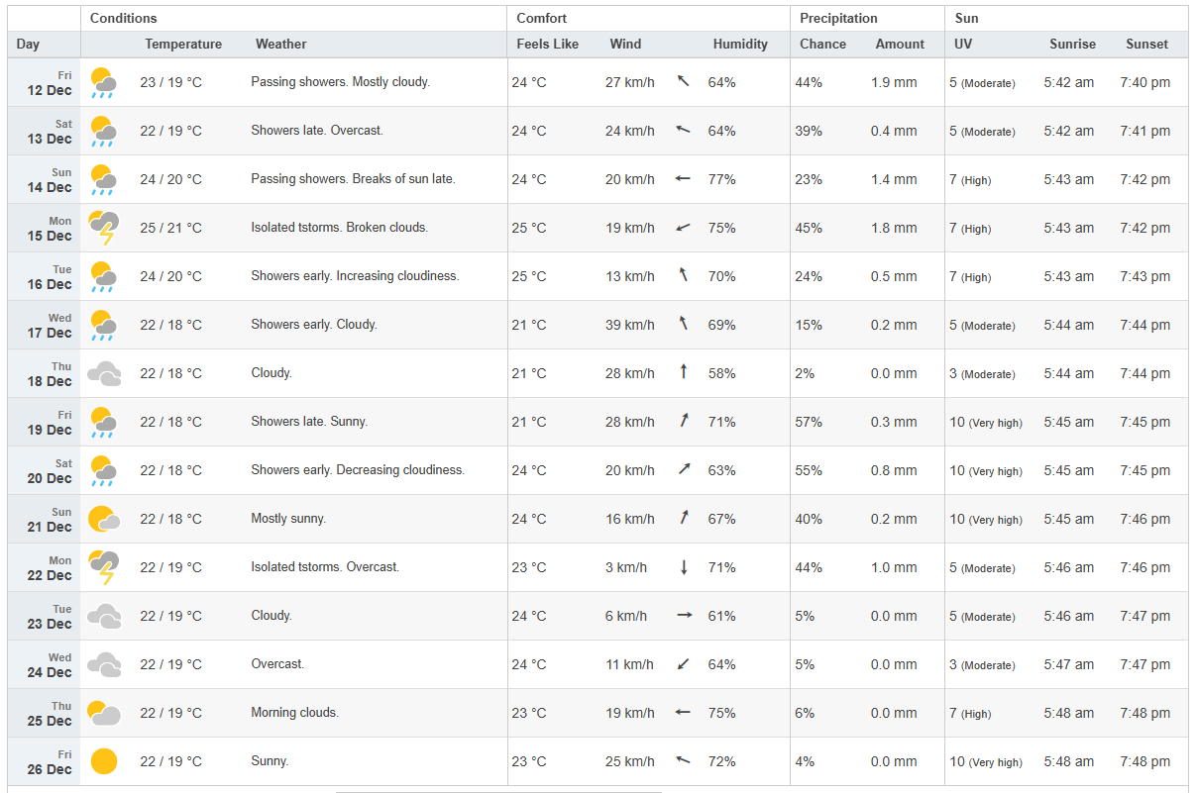This screenshot has width=1197, height=793.
Task: Click the morning clouds icon for Thu 25 Dec
Action: pos(103,713)
